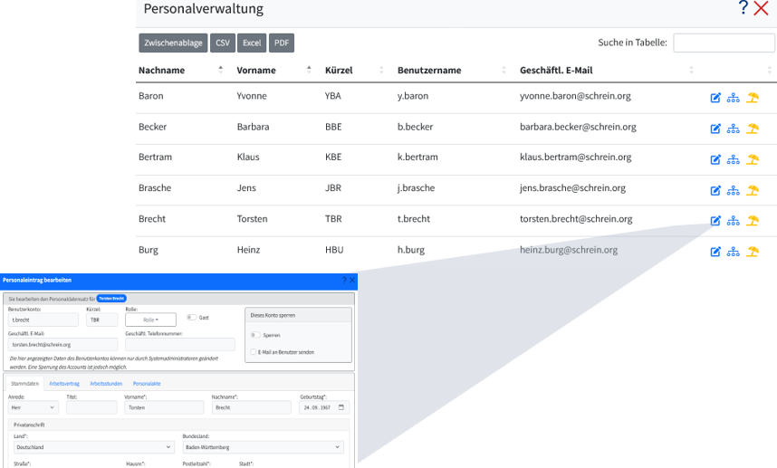This screenshot has width=777, height=468.
Task: Click the Benutzerkonto field
Action: [x=43, y=320]
